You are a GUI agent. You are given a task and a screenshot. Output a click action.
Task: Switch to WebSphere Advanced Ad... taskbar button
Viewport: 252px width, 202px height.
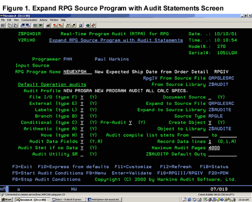click(104, 199)
